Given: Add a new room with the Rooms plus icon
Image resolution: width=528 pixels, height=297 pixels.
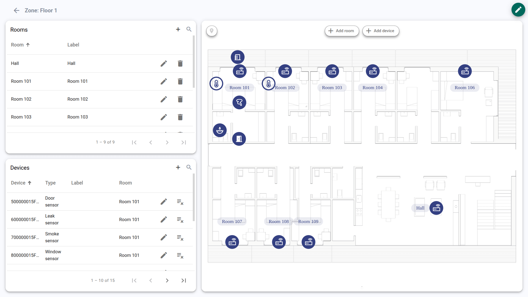Looking at the screenshot, I should pos(178,29).
